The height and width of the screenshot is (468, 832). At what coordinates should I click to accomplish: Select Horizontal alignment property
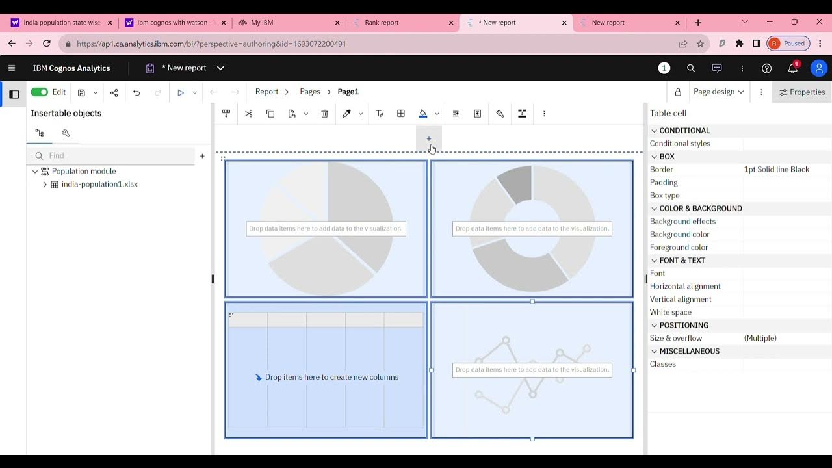(685, 286)
